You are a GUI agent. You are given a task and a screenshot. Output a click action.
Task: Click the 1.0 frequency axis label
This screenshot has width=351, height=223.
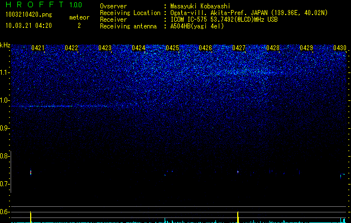4,100
